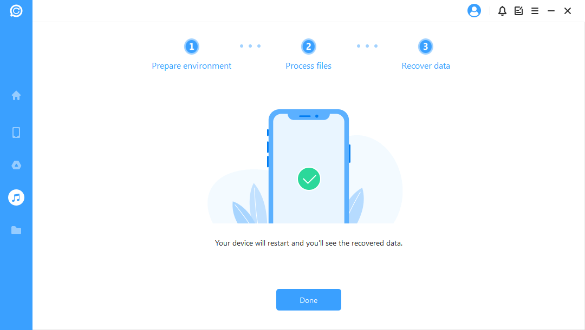Open the user account profile icon
Viewport: 585px width, 330px height.
[x=474, y=11]
